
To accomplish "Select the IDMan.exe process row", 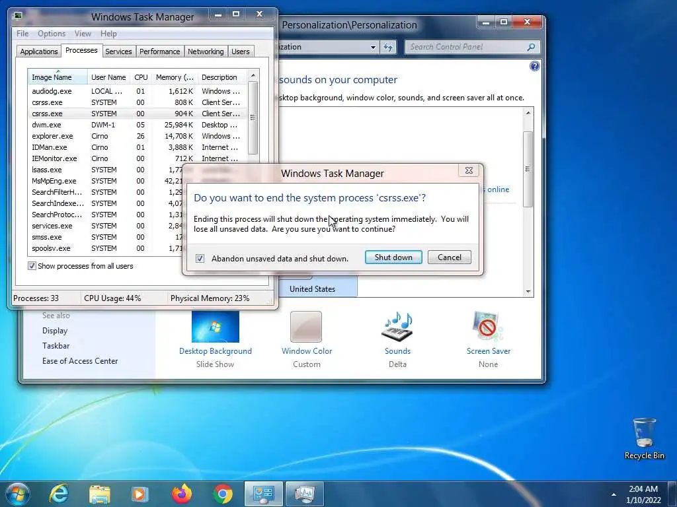I will [x=138, y=147].
